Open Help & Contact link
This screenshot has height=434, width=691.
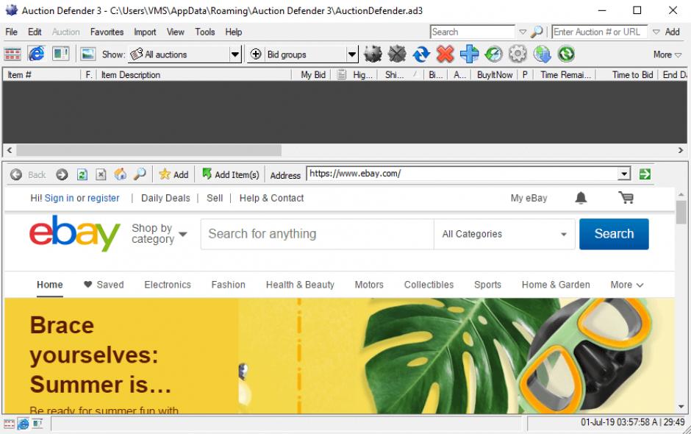point(271,198)
